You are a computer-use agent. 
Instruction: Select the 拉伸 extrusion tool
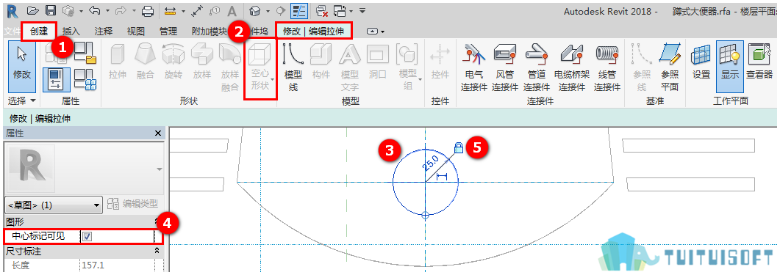[x=118, y=62]
